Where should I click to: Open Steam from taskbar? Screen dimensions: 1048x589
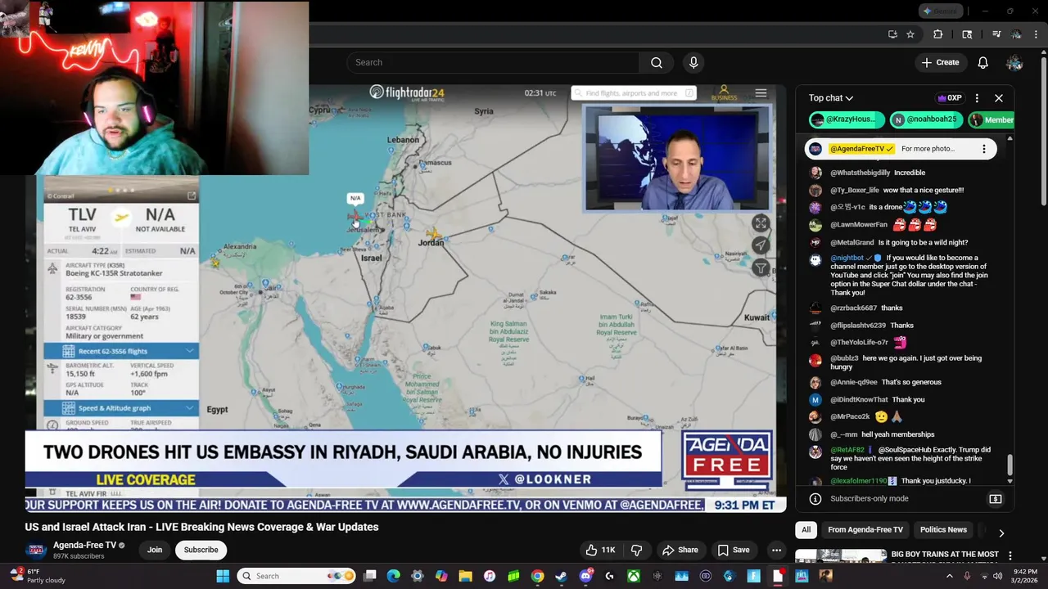coord(561,576)
